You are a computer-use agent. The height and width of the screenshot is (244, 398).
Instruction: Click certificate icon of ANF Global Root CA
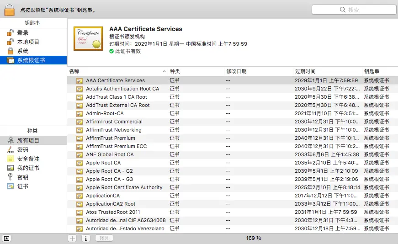tap(80, 155)
